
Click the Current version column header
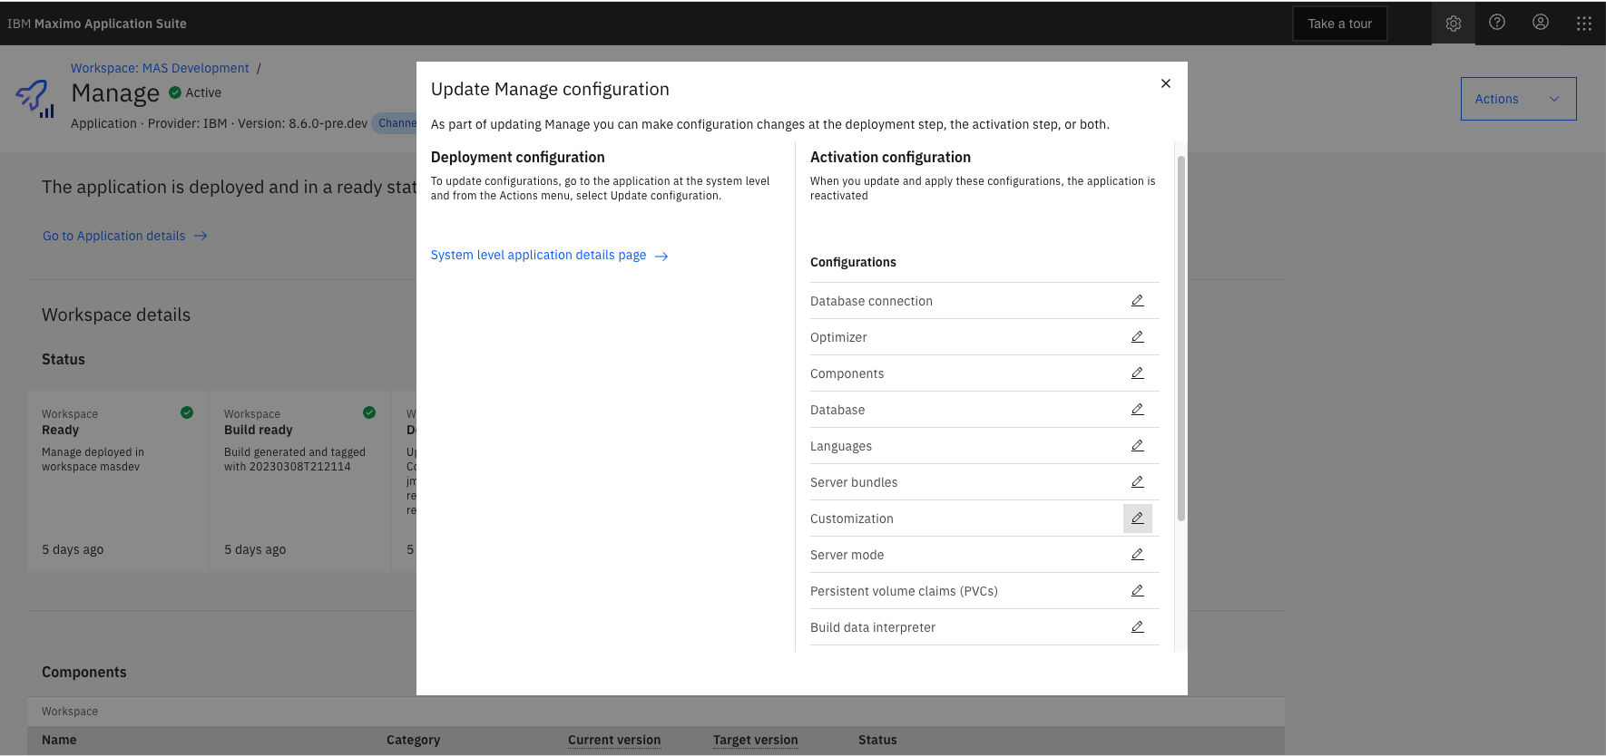[x=614, y=740]
